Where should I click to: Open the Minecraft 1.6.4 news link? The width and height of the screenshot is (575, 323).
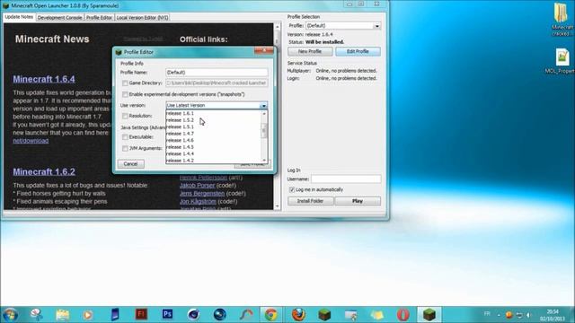[x=44, y=79]
